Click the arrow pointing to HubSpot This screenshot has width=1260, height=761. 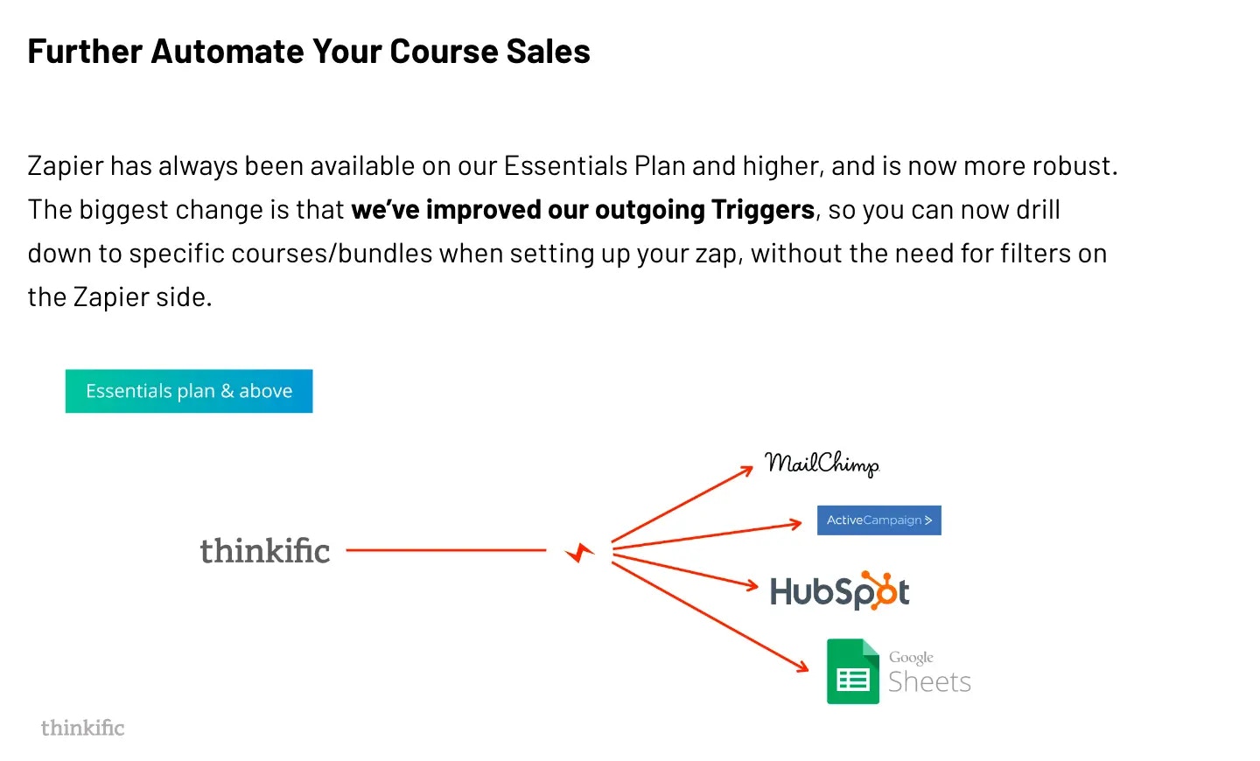click(x=685, y=572)
